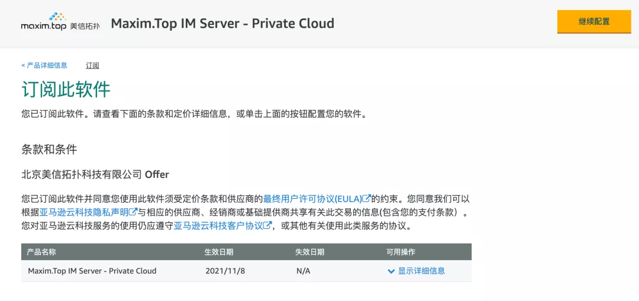Screen dimensions: 639x301
Task: Expand 显示详细信息 for the subscription
Action: [x=421, y=271]
